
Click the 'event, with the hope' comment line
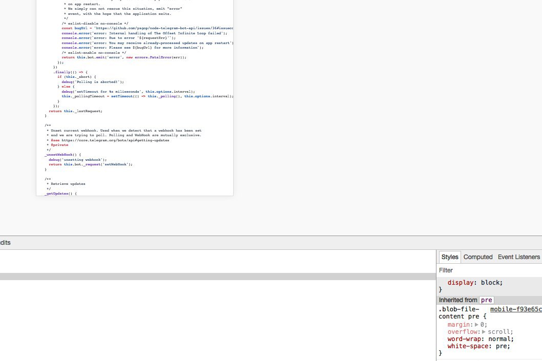point(117,14)
